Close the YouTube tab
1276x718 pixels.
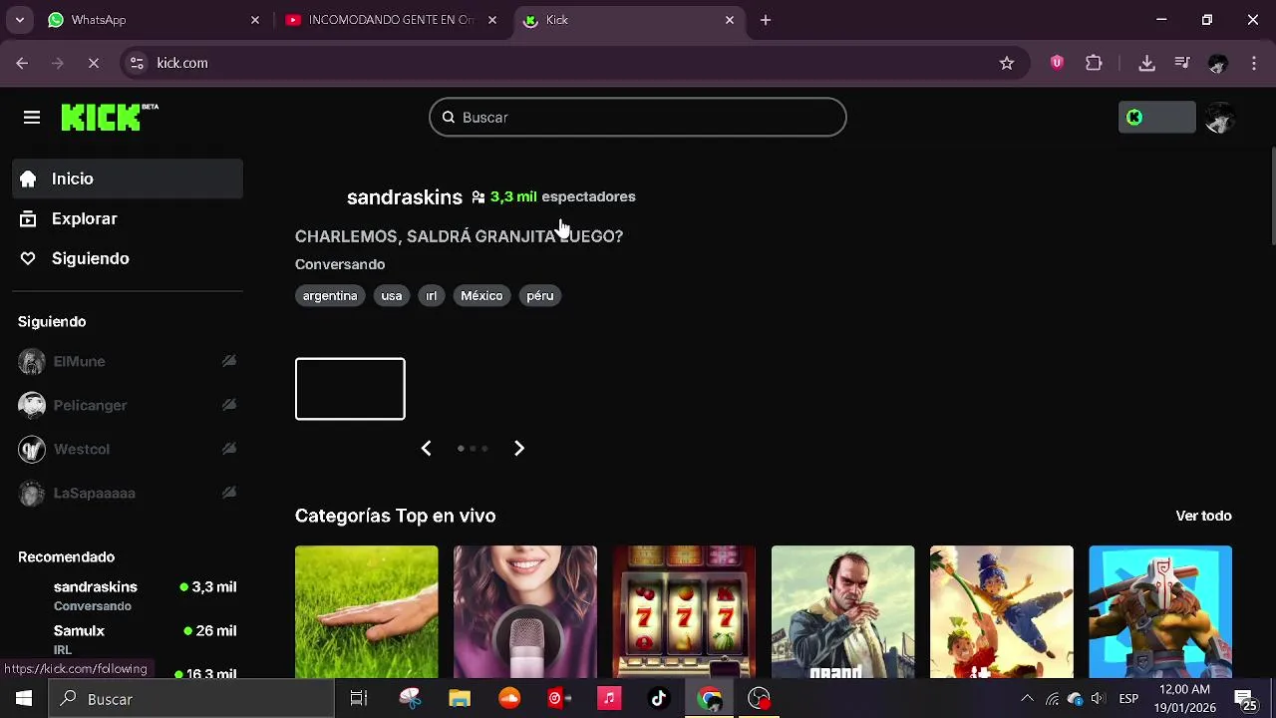tap(492, 20)
